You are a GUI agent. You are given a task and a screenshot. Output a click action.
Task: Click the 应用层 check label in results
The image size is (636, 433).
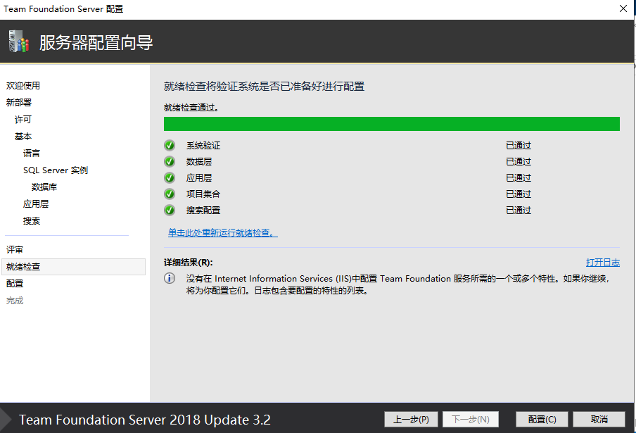coord(198,177)
